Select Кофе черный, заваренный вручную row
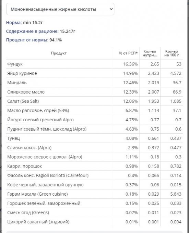 94,185
